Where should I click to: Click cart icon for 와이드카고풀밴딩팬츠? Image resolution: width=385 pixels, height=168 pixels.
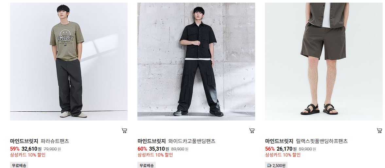(252, 131)
